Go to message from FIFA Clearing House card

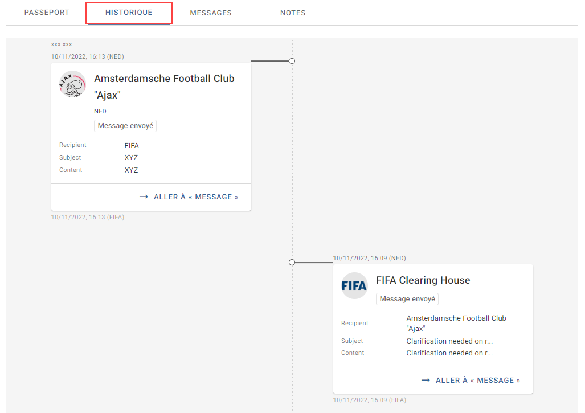(x=471, y=380)
